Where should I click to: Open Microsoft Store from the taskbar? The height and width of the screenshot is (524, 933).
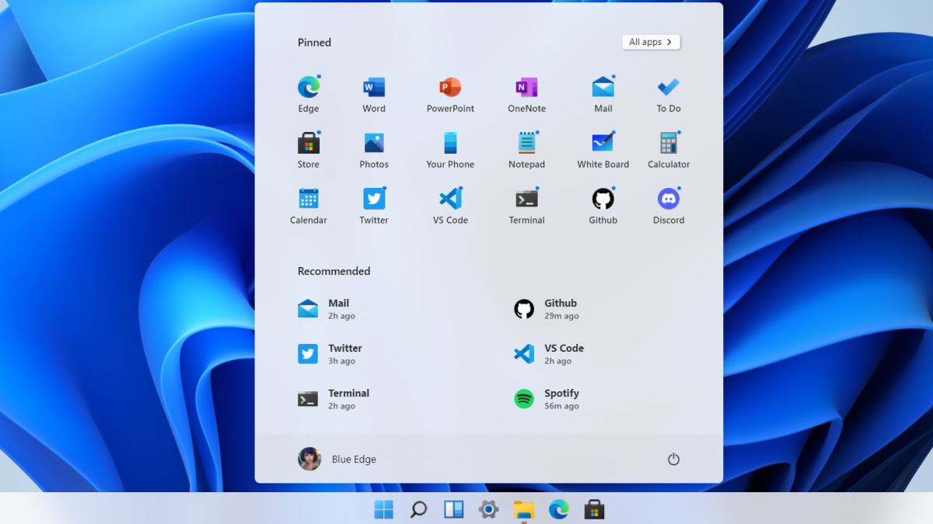click(594, 509)
